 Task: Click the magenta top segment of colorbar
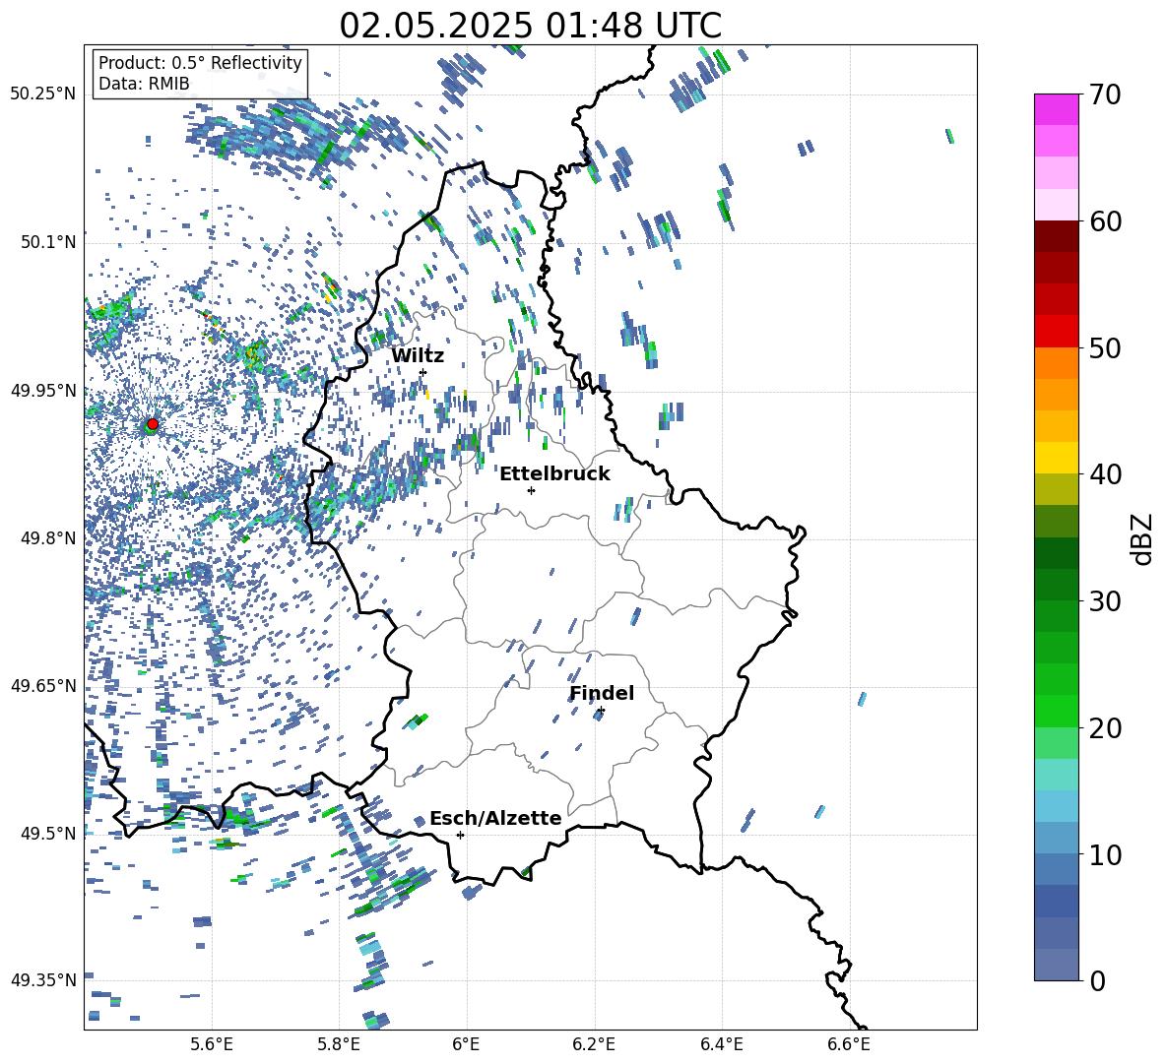[x=1057, y=109]
